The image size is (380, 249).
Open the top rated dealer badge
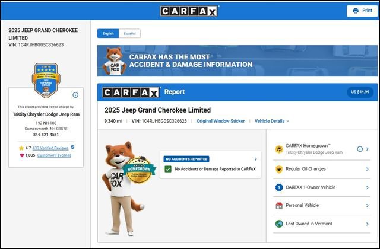tap(46, 81)
